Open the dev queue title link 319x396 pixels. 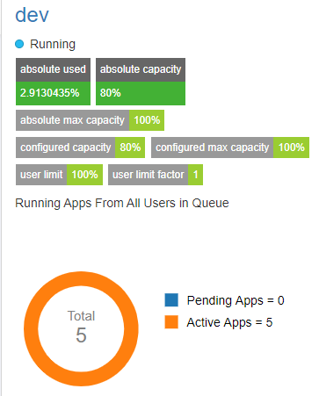(x=32, y=15)
